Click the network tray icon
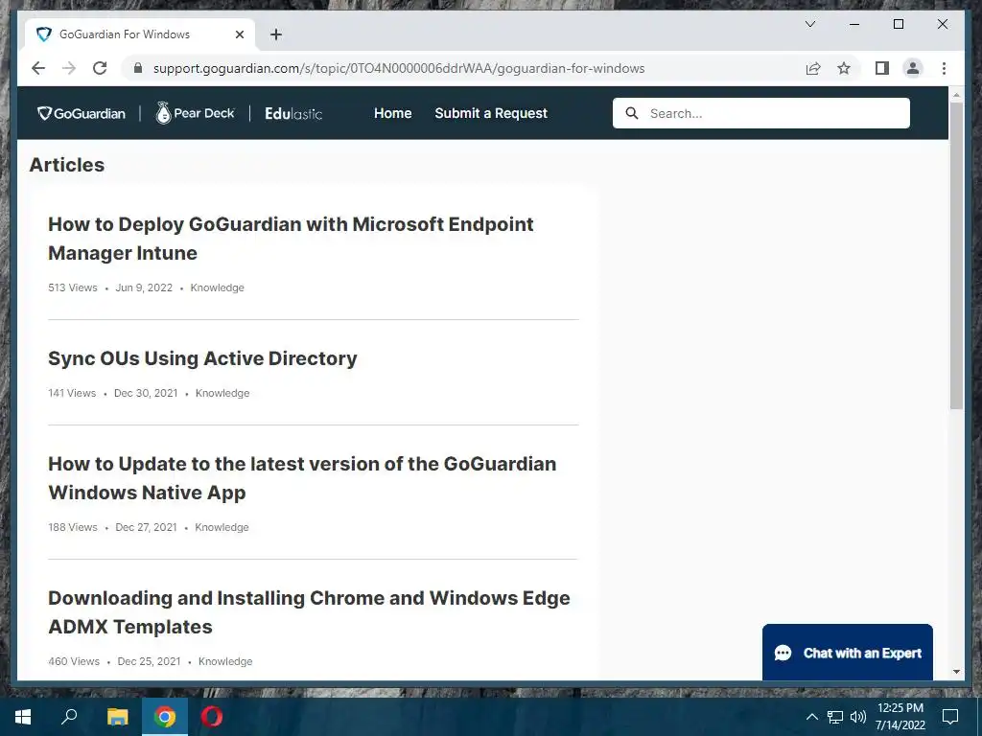The height and width of the screenshot is (736, 982). [x=835, y=717]
